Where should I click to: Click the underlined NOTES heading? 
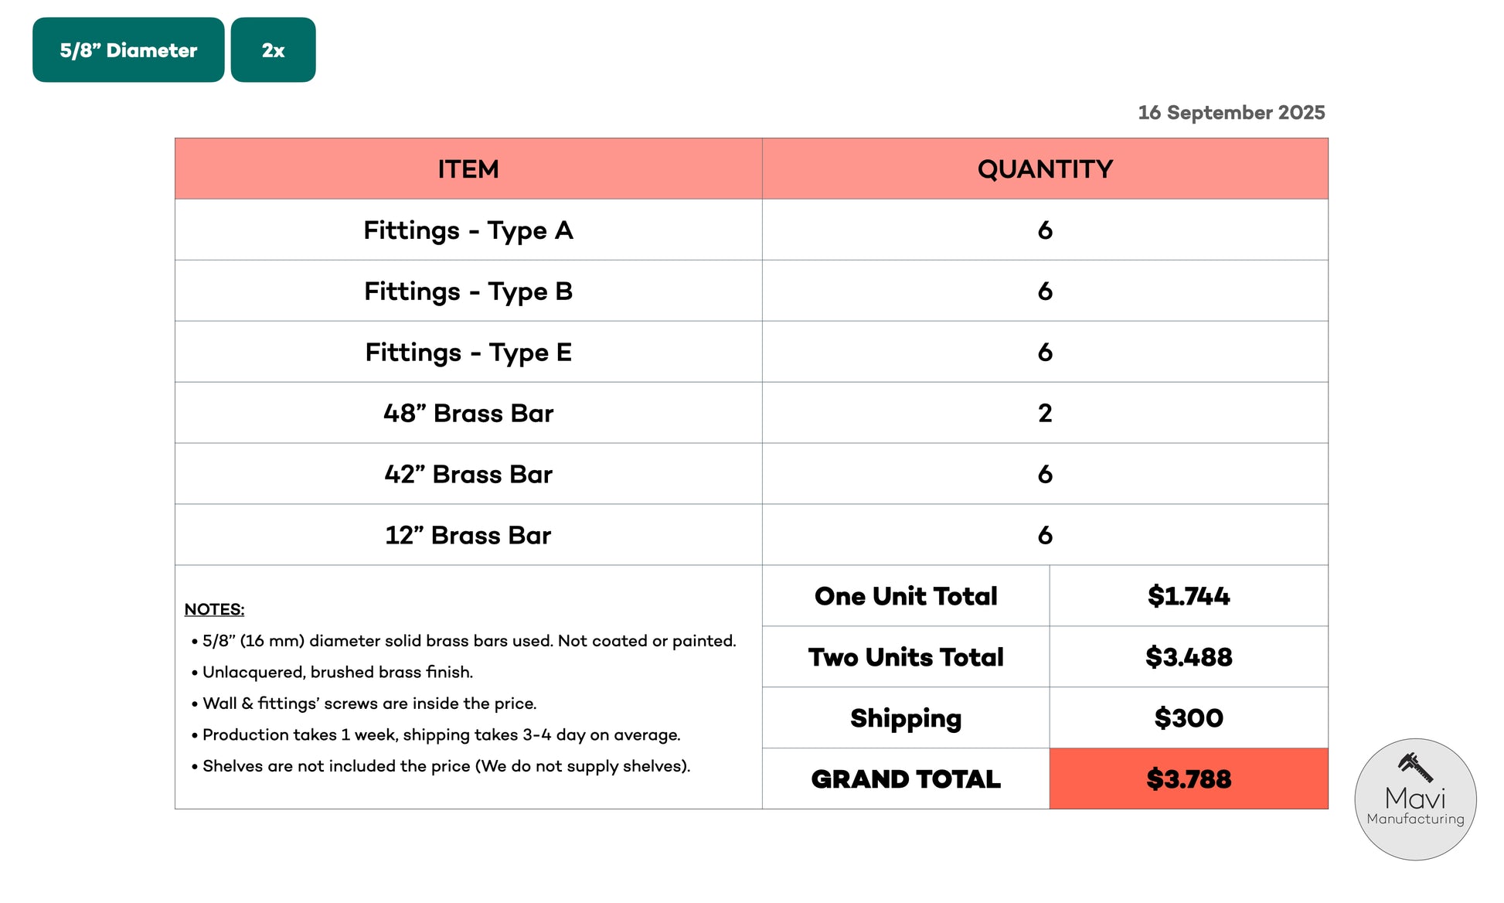tap(214, 609)
